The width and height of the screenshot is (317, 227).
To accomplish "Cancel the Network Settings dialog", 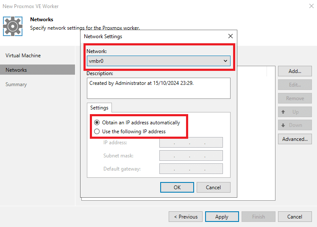I will coord(213,187).
